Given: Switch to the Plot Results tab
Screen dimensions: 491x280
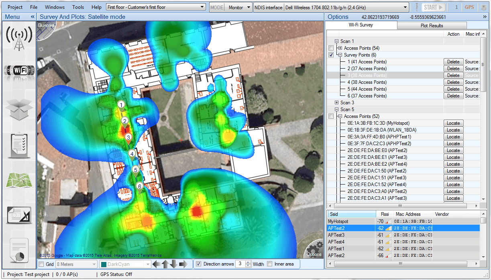Looking at the screenshot, I should 431,25.
